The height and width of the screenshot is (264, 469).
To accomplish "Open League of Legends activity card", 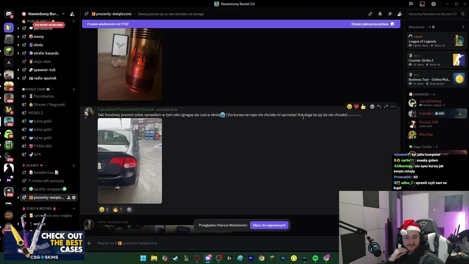I will pos(437,41).
